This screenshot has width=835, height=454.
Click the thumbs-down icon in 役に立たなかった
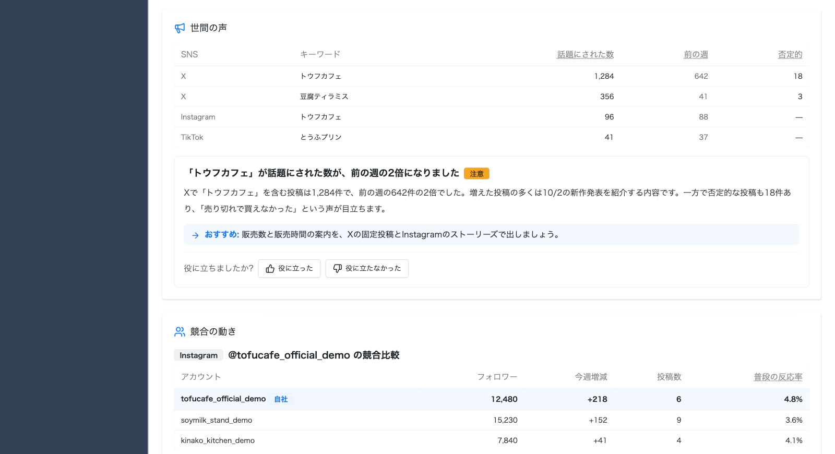[337, 269]
